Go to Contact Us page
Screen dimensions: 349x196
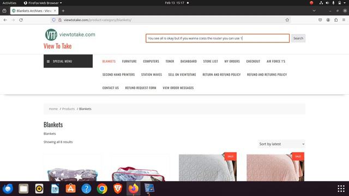[110, 88]
